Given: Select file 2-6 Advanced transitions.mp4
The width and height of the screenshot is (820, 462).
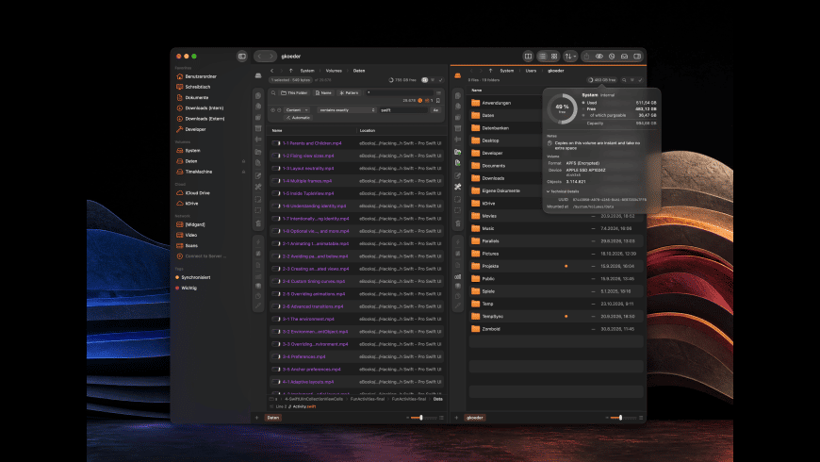Looking at the screenshot, I should click(313, 306).
